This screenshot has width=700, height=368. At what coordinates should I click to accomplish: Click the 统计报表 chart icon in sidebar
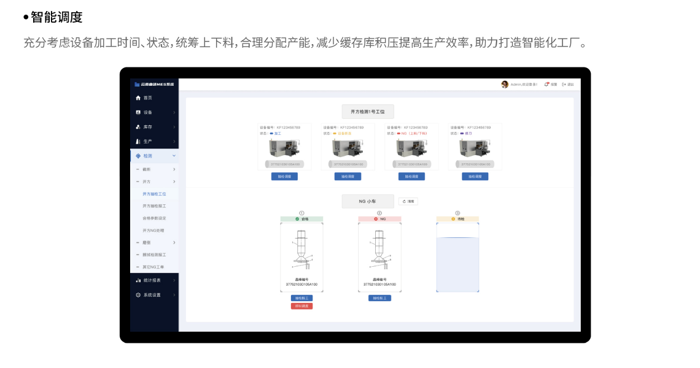[138, 280]
